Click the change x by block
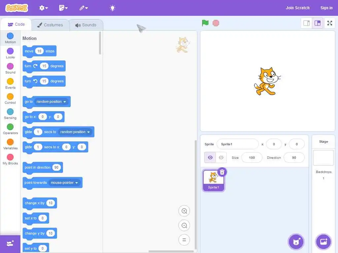Viewport: 338px width, 253px height. click(40, 203)
